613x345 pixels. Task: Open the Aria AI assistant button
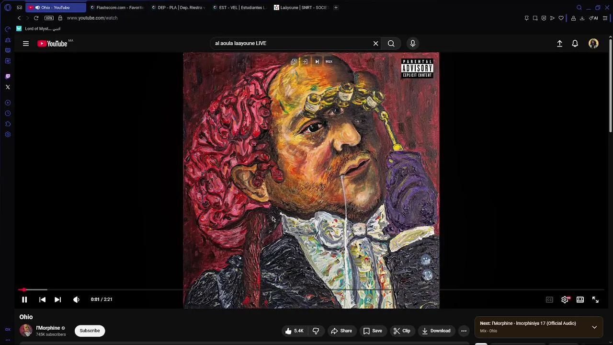click(594, 18)
